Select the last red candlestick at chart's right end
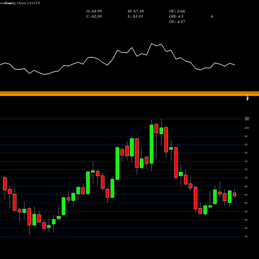259x259 pixels. click(x=235, y=195)
